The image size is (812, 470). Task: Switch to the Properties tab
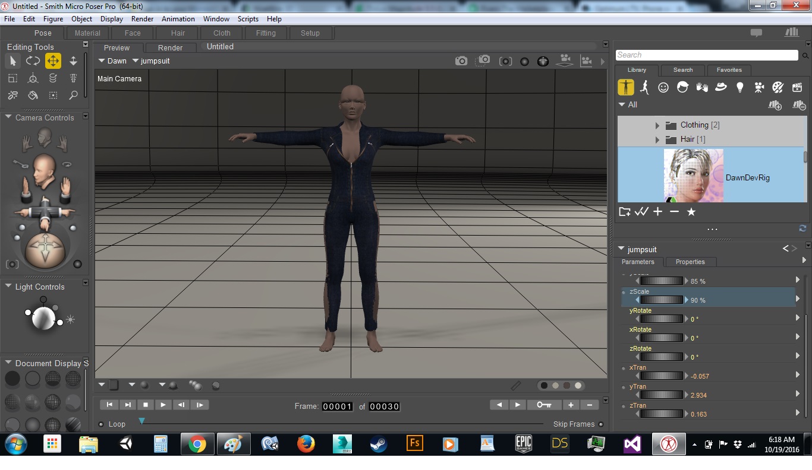(x=690, y=262)
